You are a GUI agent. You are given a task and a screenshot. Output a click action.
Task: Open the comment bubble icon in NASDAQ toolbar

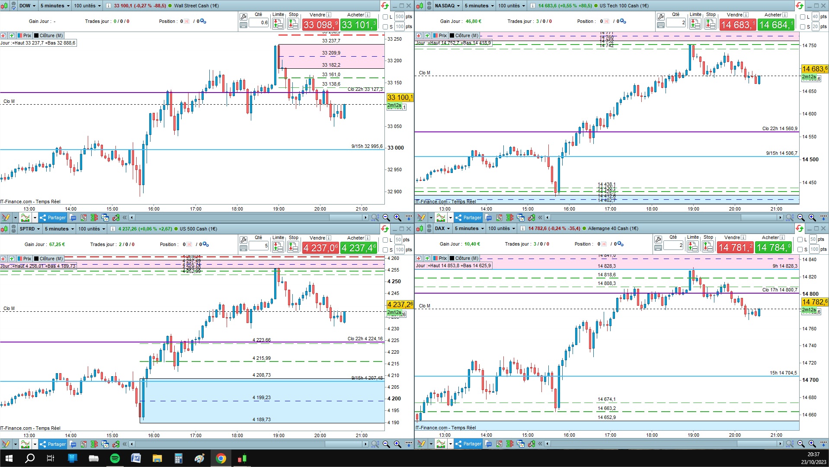pos(489,218)
